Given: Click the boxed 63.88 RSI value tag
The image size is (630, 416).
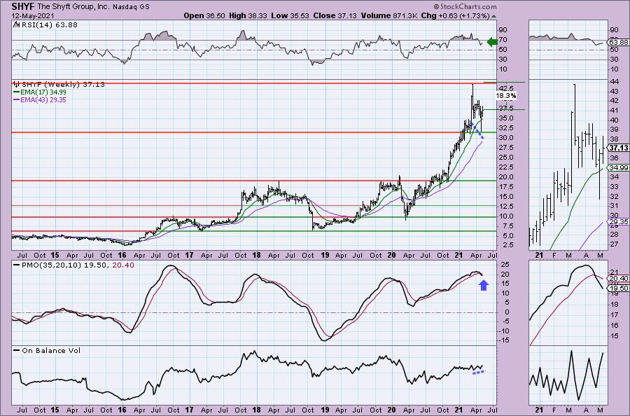Looking at the screenshot, I should 619,42.
